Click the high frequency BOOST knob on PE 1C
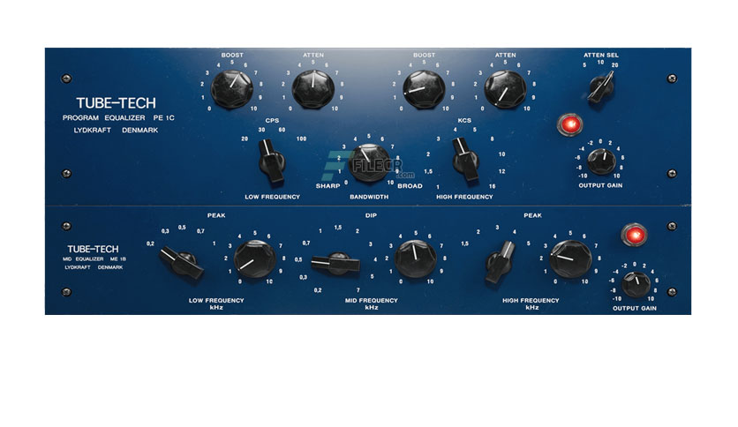The image size is (738, 427). coord(424,89)
